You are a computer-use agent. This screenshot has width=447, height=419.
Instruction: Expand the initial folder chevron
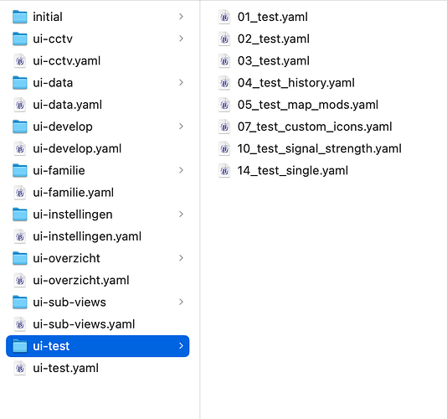click(x=181, y=17)
